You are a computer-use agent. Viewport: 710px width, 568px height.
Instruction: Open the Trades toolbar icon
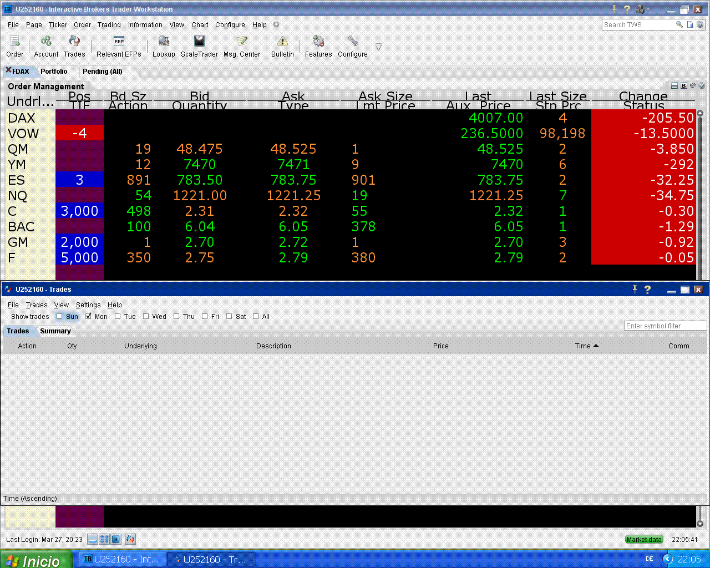(74, 41)
